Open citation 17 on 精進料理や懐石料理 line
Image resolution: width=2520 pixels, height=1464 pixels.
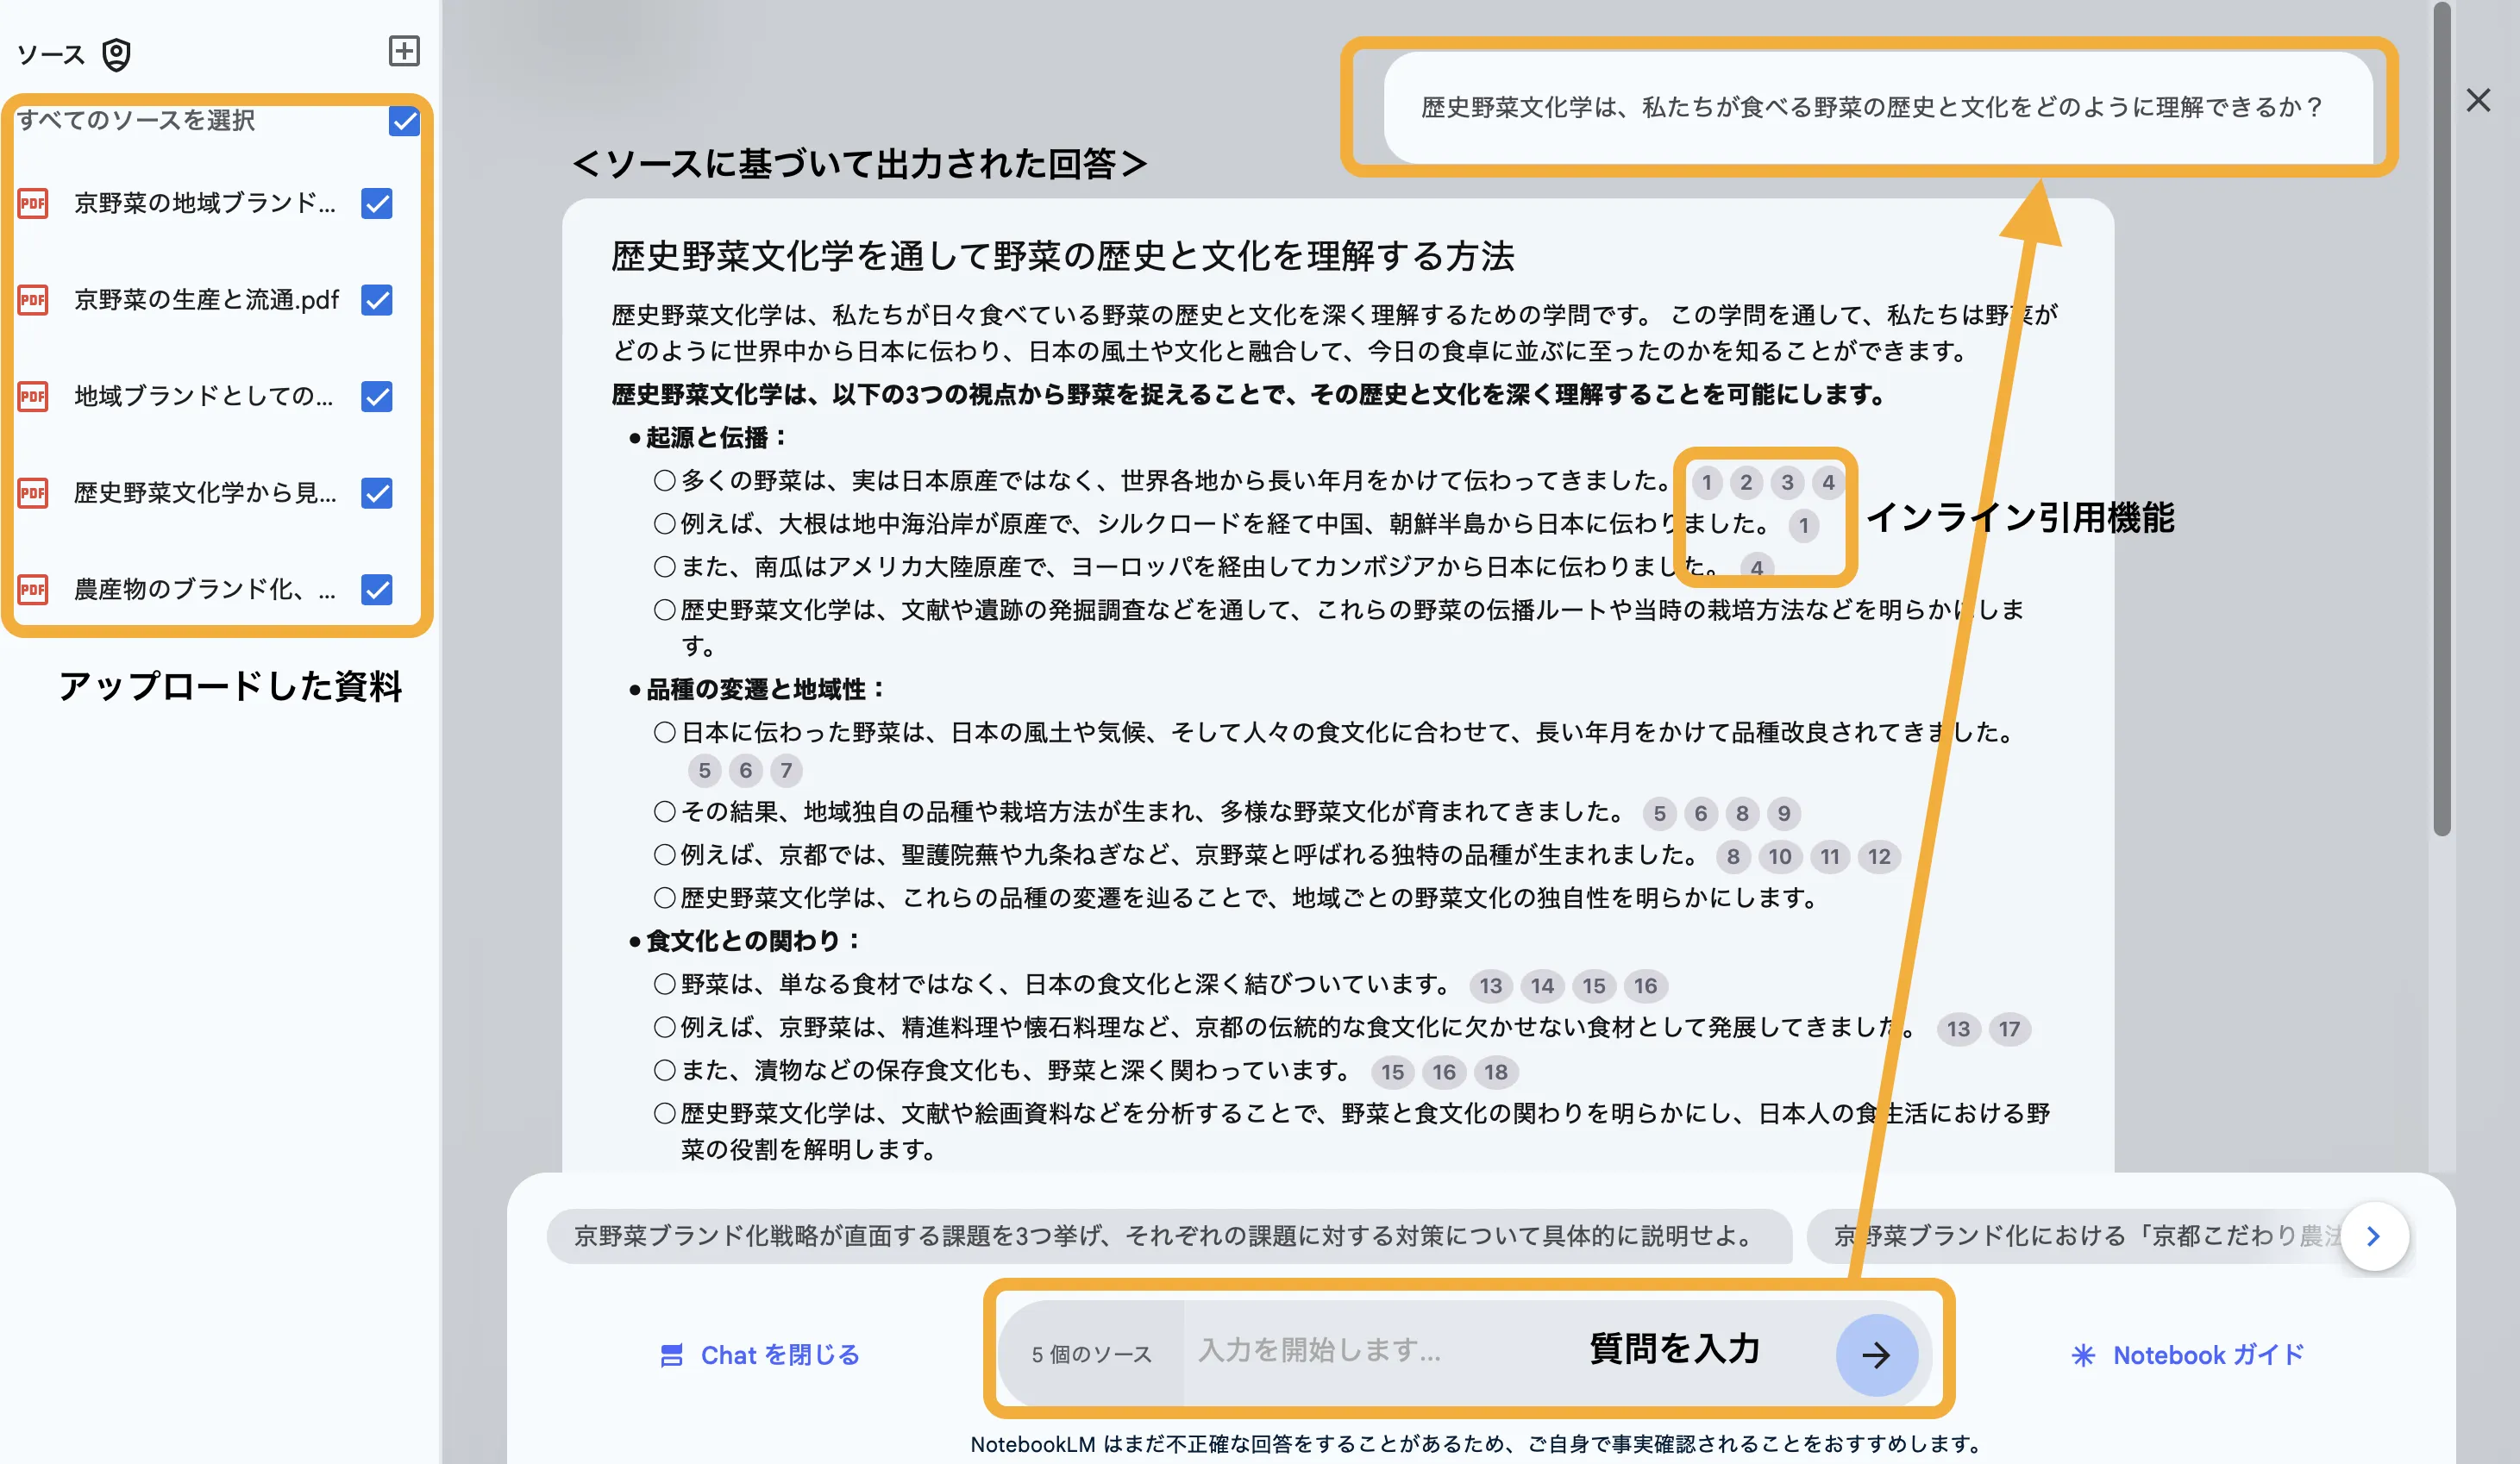pyautogui.click(x=2009, y=1029)
